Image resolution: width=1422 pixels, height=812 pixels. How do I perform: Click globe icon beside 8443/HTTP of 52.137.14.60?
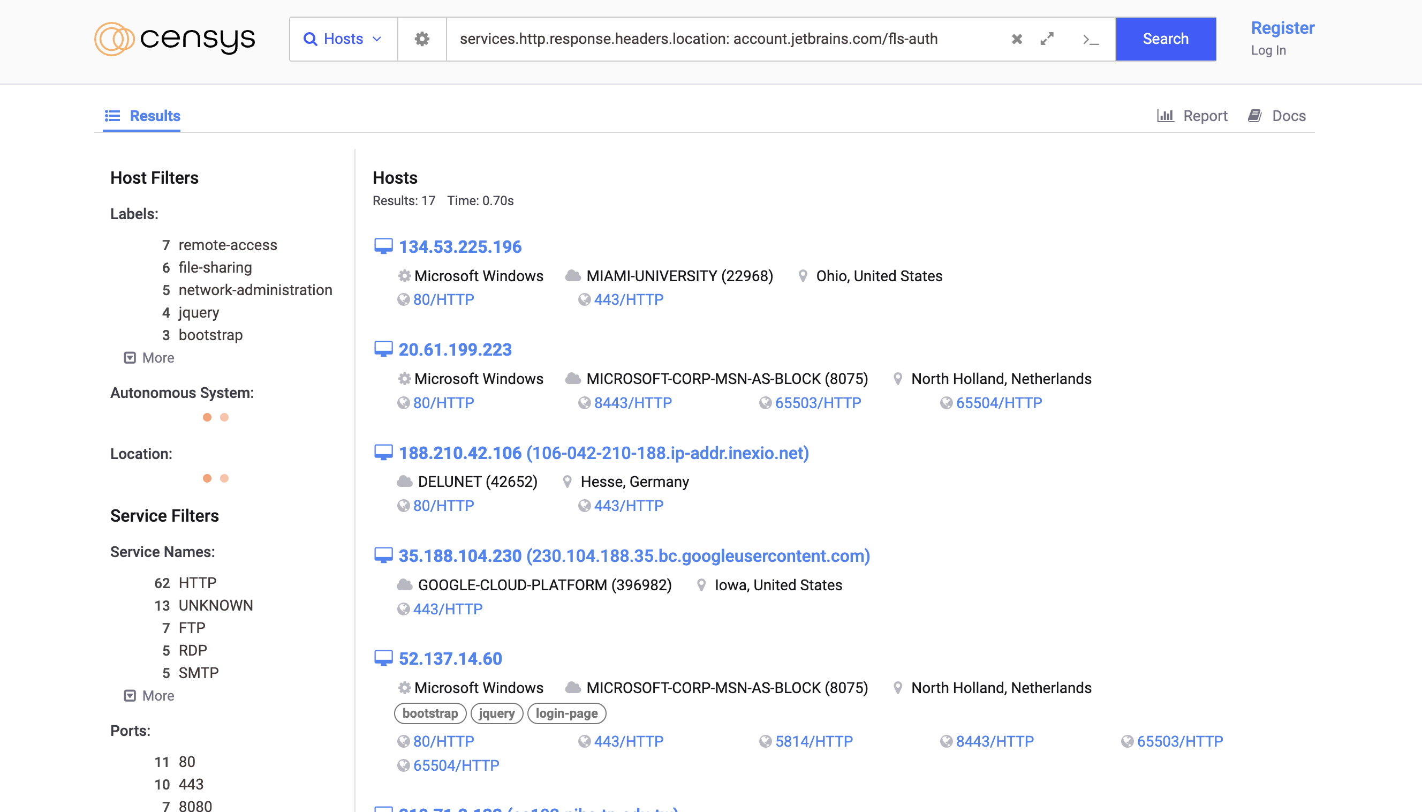coord(946,742)
